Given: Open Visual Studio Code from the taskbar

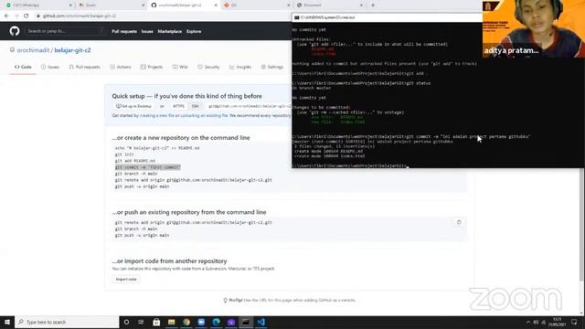Looking at the screenshot, I should click(261, 322).
